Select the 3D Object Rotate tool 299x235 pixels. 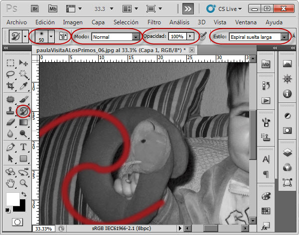tap(10, 172)
